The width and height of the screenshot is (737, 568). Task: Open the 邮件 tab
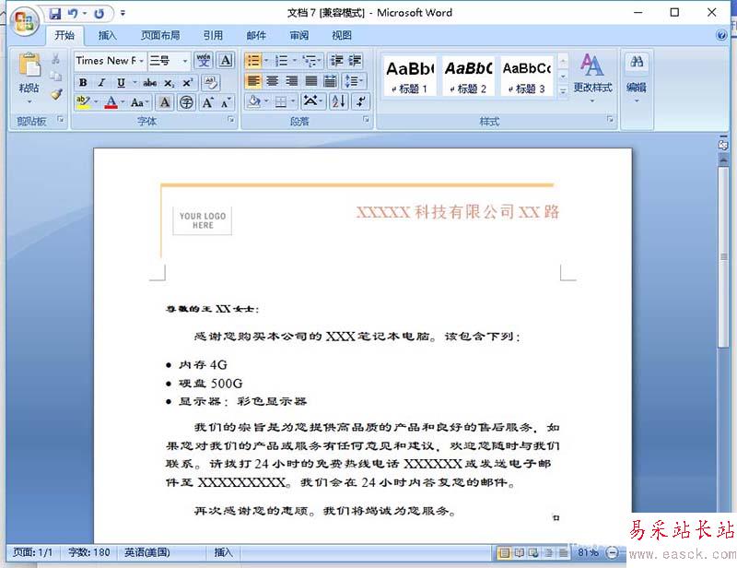256,35
